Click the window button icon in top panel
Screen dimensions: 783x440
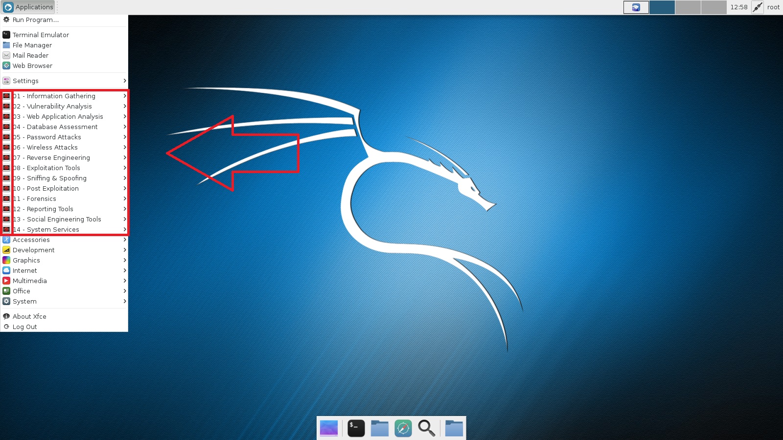636,7
